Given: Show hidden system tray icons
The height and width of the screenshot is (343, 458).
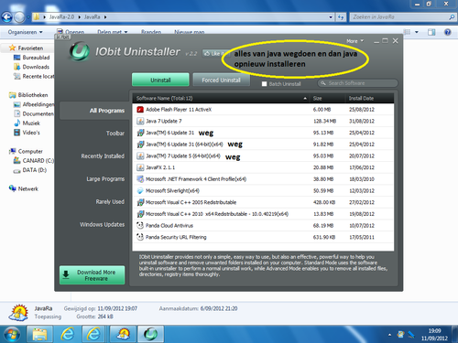Looking at the screenshot, I should (389, 335).
